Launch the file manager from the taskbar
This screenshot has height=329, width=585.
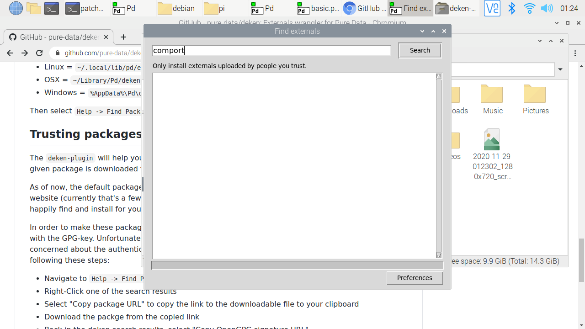point(34,8)
